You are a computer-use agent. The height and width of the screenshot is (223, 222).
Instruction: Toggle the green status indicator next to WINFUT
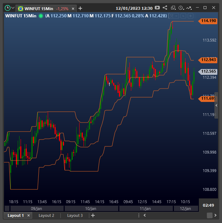click(41, 16)
